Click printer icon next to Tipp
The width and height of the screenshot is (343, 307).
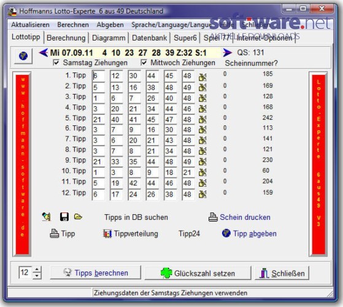point(54,233)
